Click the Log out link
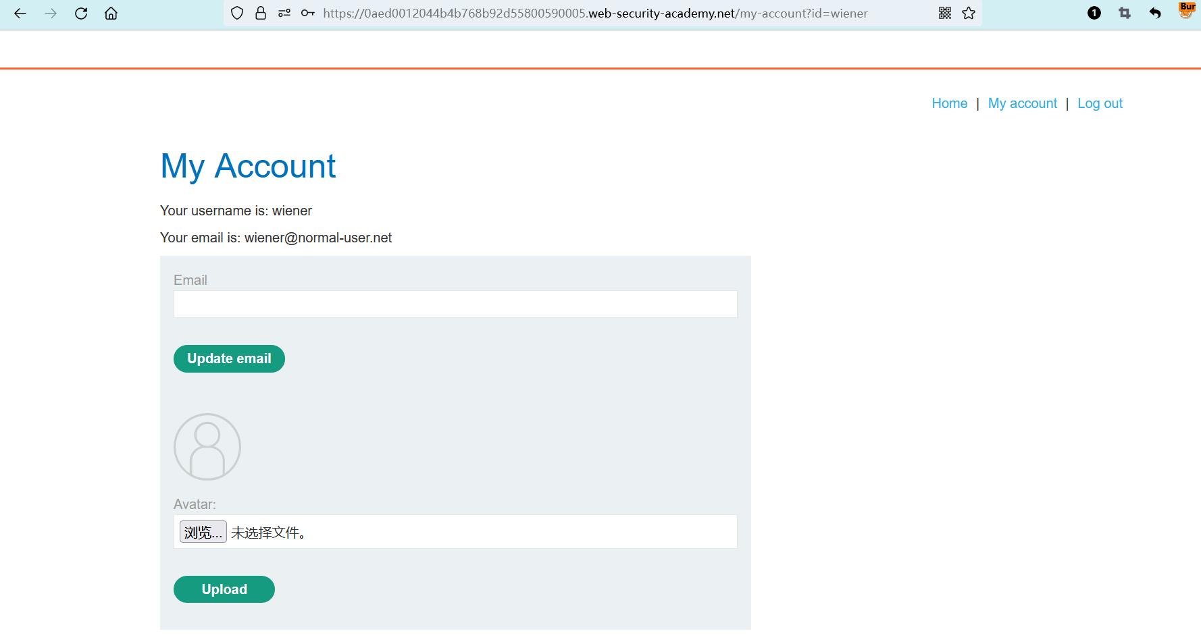Image resolution: width=1201 pixels, height=644 pixels. pos(1100,103)
